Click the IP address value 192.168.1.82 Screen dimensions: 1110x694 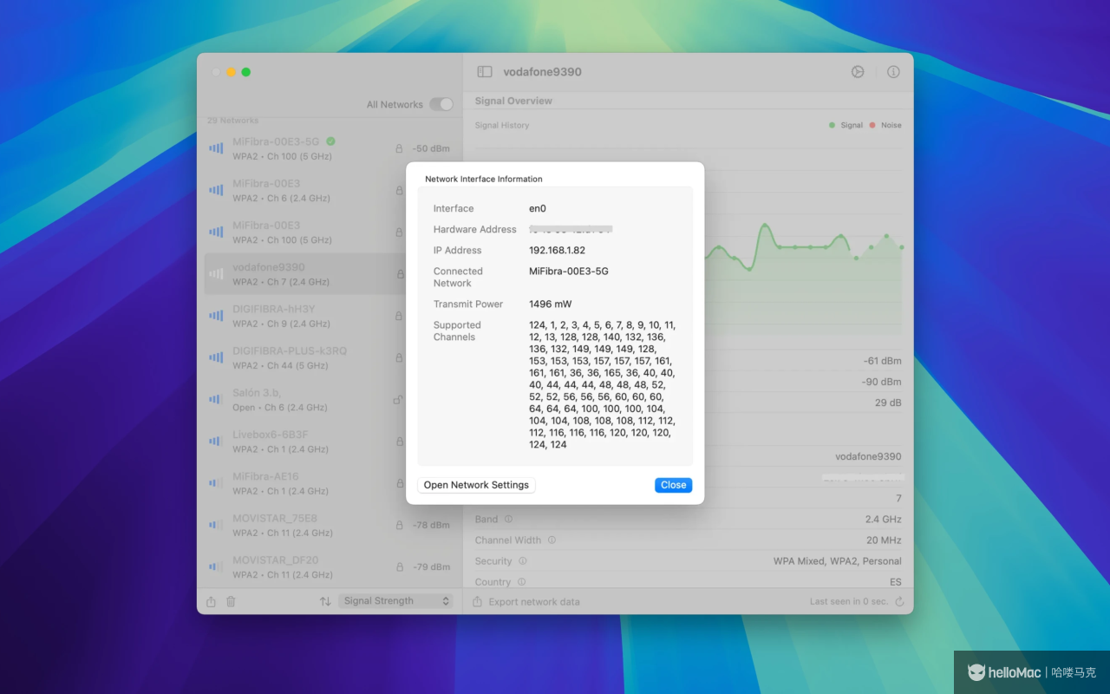[557, 250]
